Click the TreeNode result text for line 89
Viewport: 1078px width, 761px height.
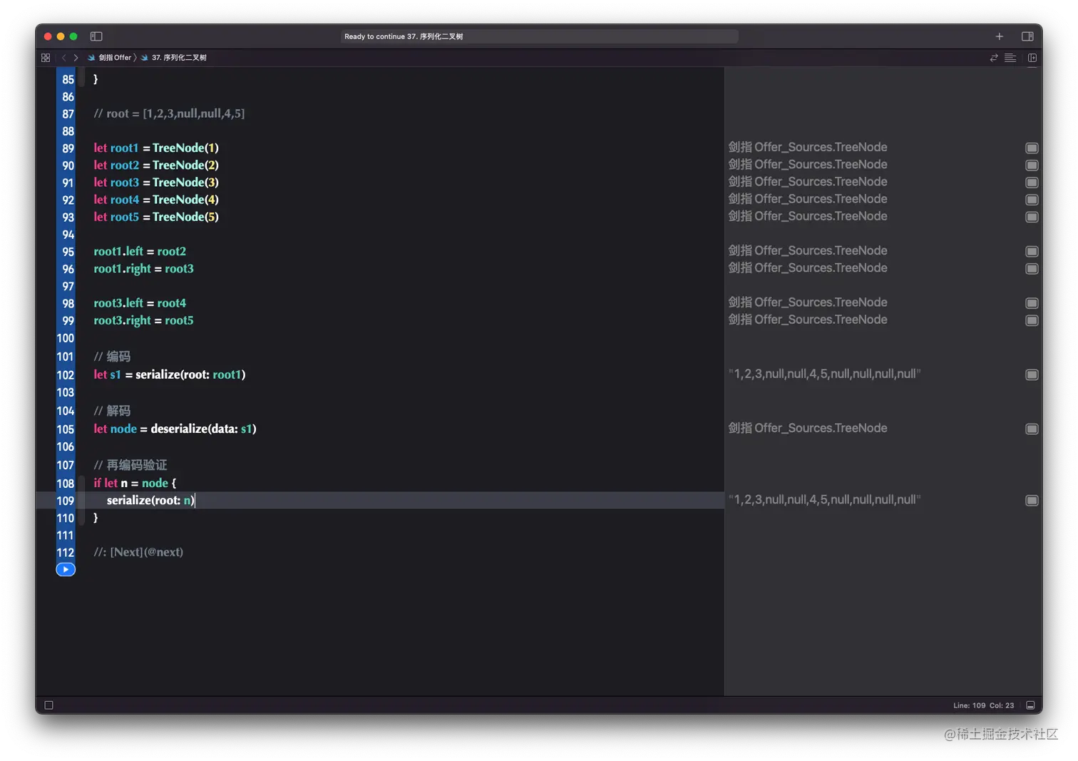(808, 147)
